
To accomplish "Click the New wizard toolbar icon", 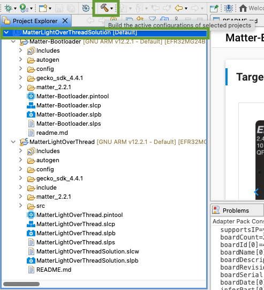I will click(x=43, y=8).
